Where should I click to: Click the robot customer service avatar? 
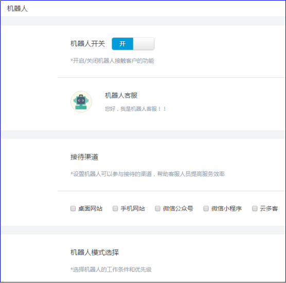click(81, 102)
